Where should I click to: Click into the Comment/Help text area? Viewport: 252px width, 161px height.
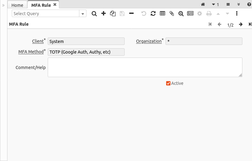click(x=145, y=67)
